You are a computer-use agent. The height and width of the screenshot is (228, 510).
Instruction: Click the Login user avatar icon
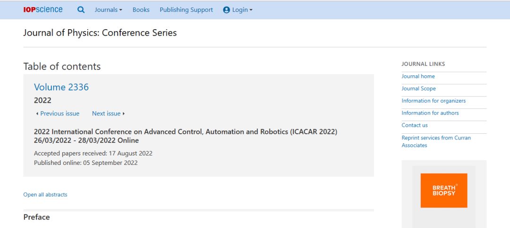coord(226,10)
